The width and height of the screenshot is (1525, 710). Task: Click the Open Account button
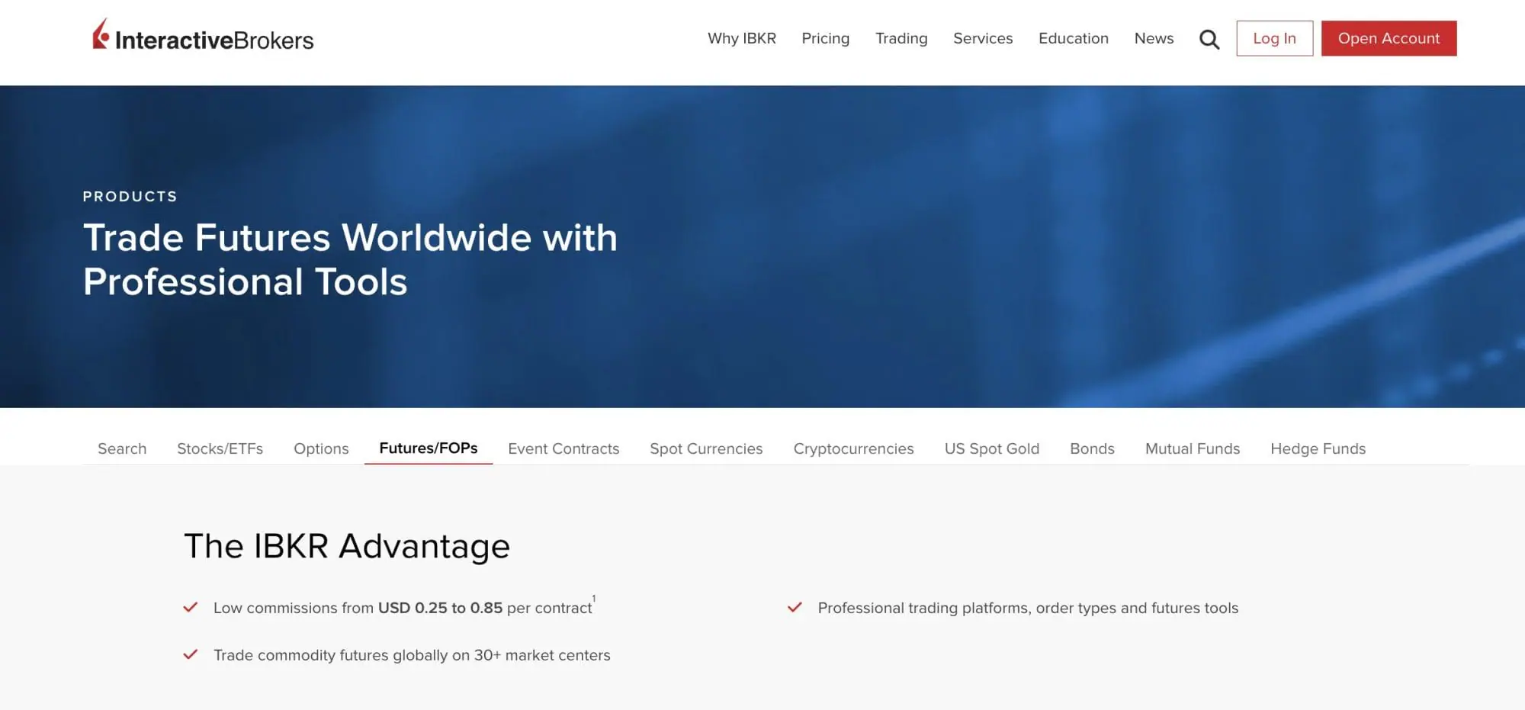pos(1388,38)
